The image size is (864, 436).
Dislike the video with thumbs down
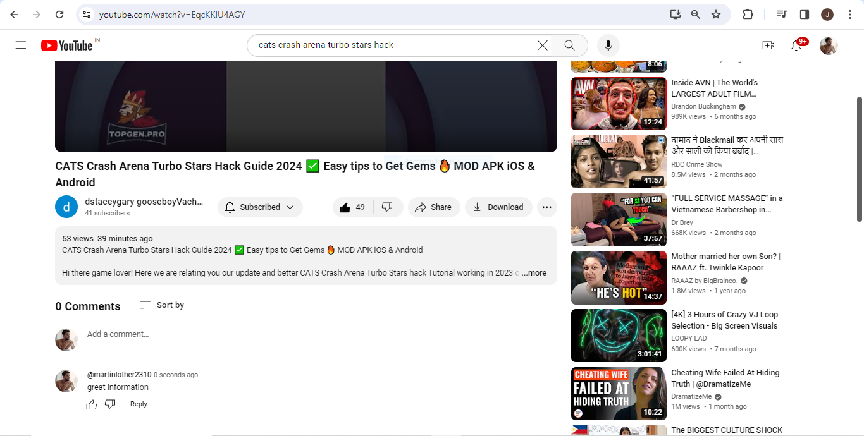pos(388,207)
